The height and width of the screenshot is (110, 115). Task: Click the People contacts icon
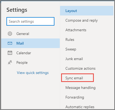[x=10, y=62]
